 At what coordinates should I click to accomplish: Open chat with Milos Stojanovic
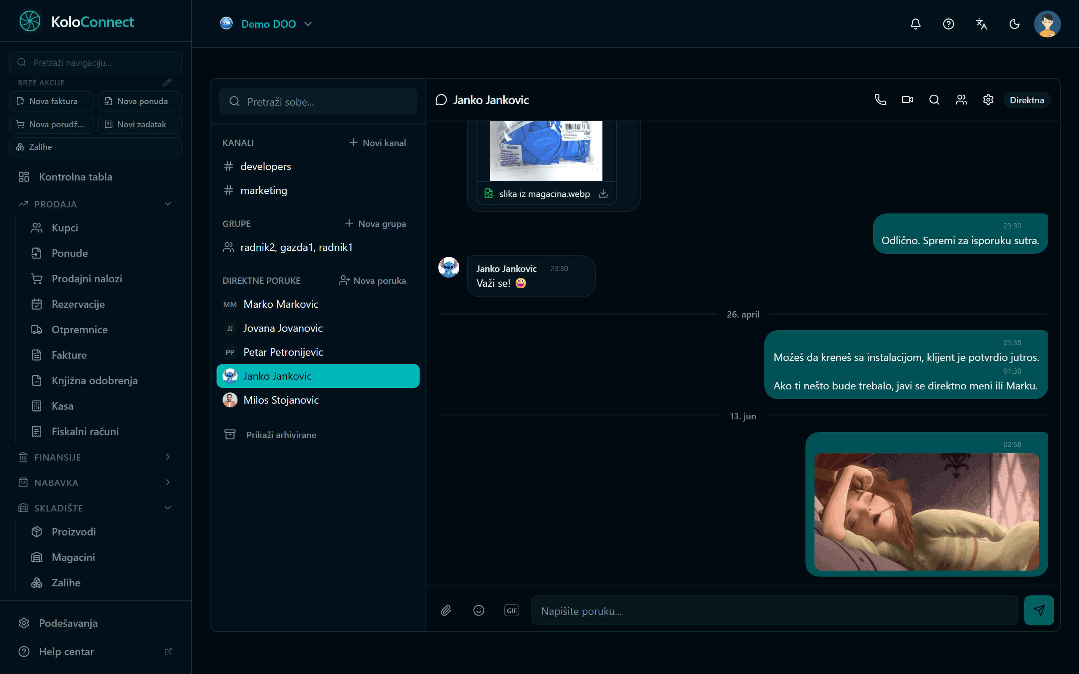(318, 400)
